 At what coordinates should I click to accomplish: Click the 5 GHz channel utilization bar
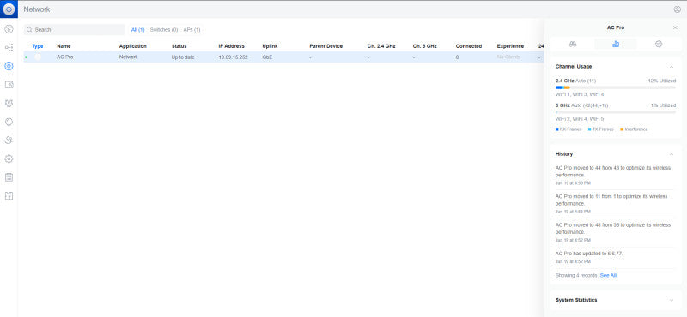tap(615, 112)
